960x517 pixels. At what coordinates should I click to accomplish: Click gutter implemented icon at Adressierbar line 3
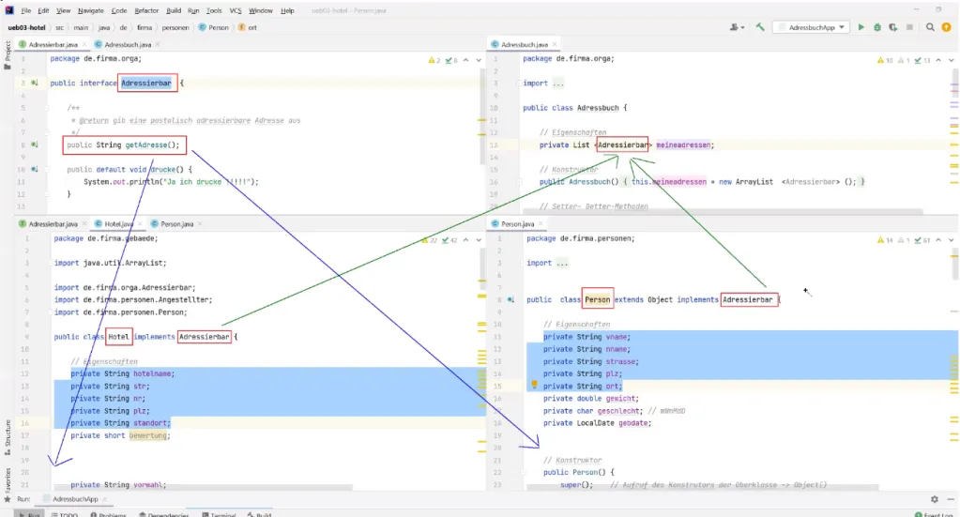point(35,83)
